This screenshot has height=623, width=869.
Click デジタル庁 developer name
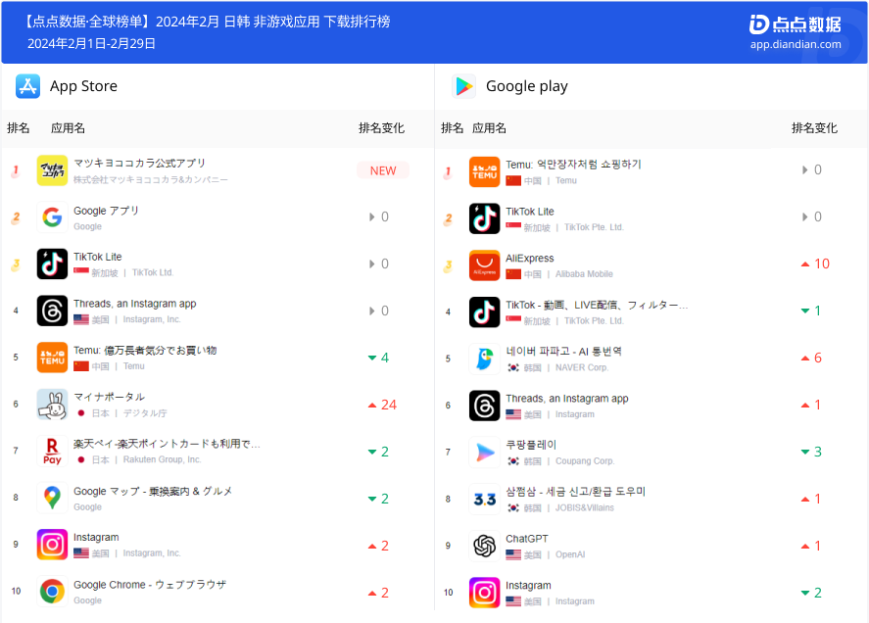pyautogui.click(x=145, y=413)
